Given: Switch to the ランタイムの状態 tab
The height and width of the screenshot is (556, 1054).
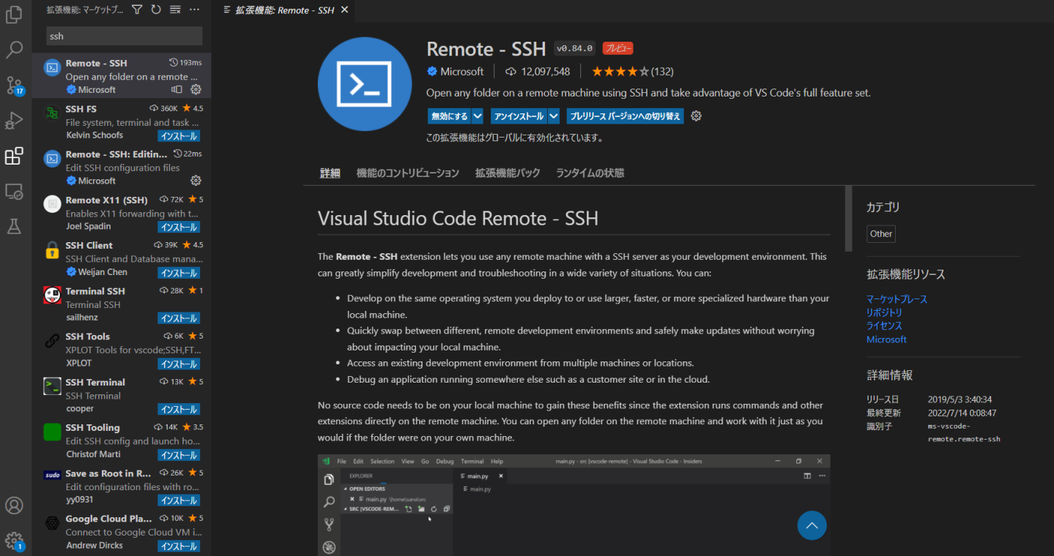Looking at the screenshot, I should tap(590, 173).
